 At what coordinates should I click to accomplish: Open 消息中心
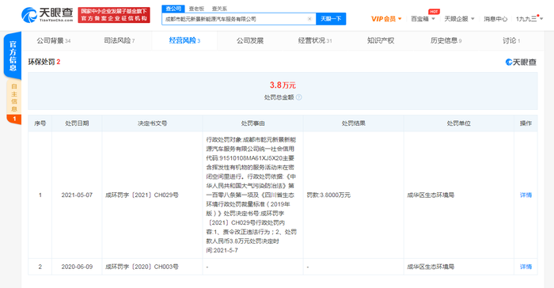(495, 19)
